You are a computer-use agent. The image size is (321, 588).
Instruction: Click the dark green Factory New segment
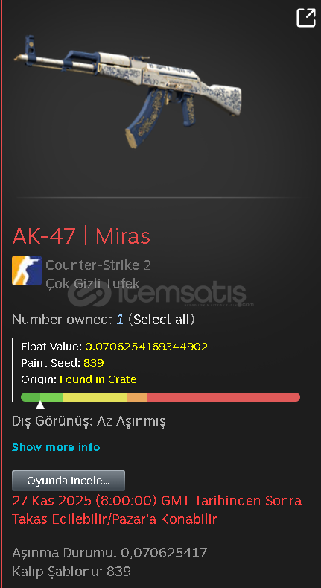point(31,397)
